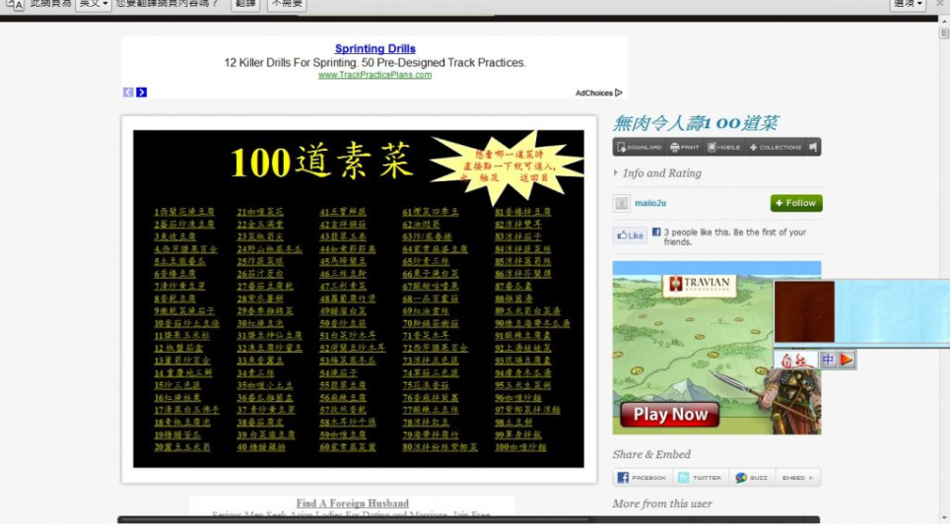Add document to Collections
The height and width of the screenshot is (532, 950).
776,147
